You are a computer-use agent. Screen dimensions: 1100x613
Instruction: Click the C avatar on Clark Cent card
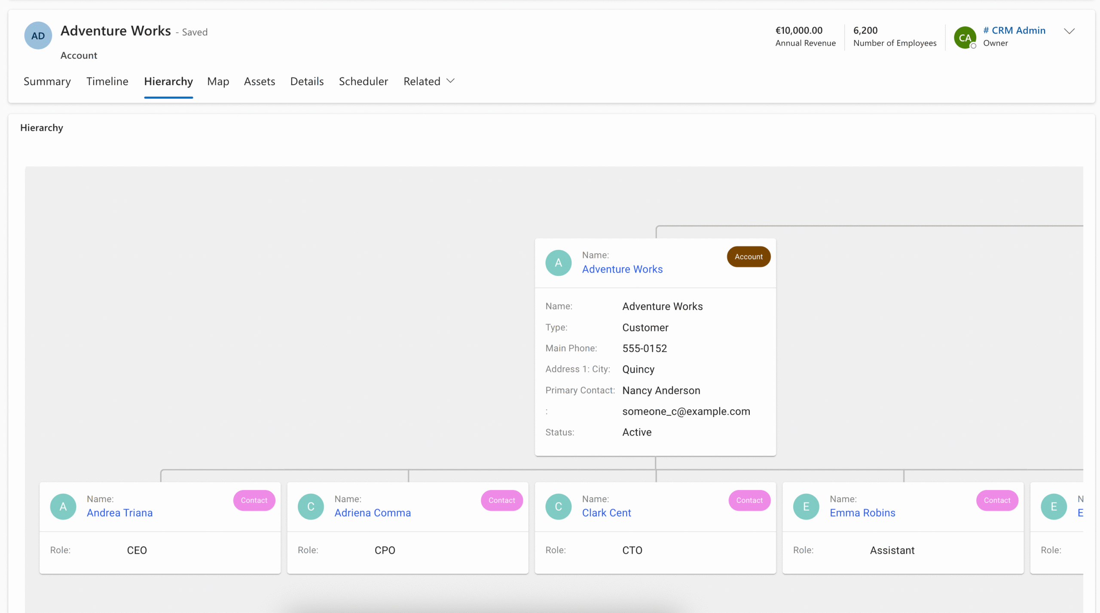(x=558, y=506)
